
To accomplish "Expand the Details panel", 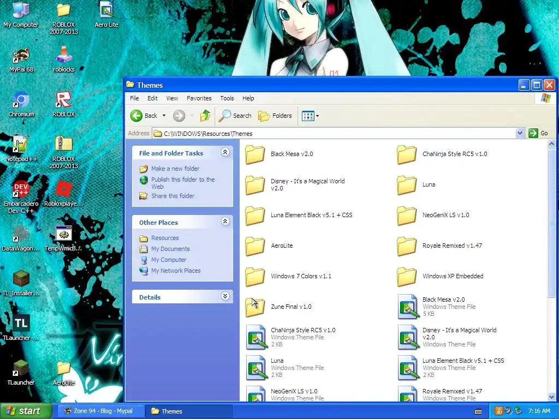I will click(225, 296).
